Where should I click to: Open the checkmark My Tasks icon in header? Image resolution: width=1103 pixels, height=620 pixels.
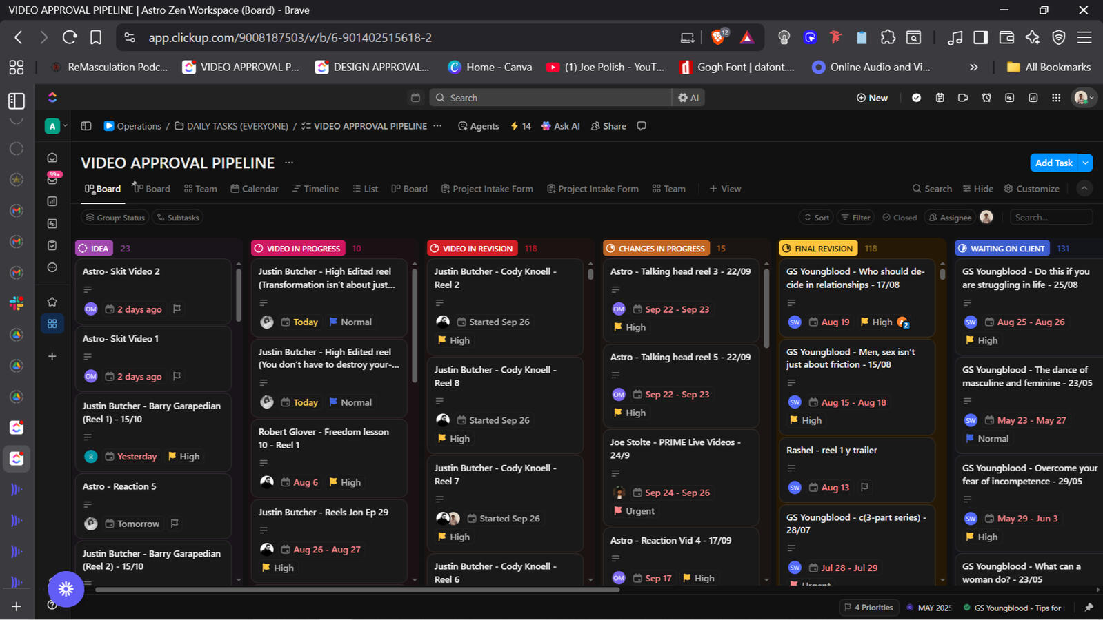pyautogui.click(x=916, y=98)
